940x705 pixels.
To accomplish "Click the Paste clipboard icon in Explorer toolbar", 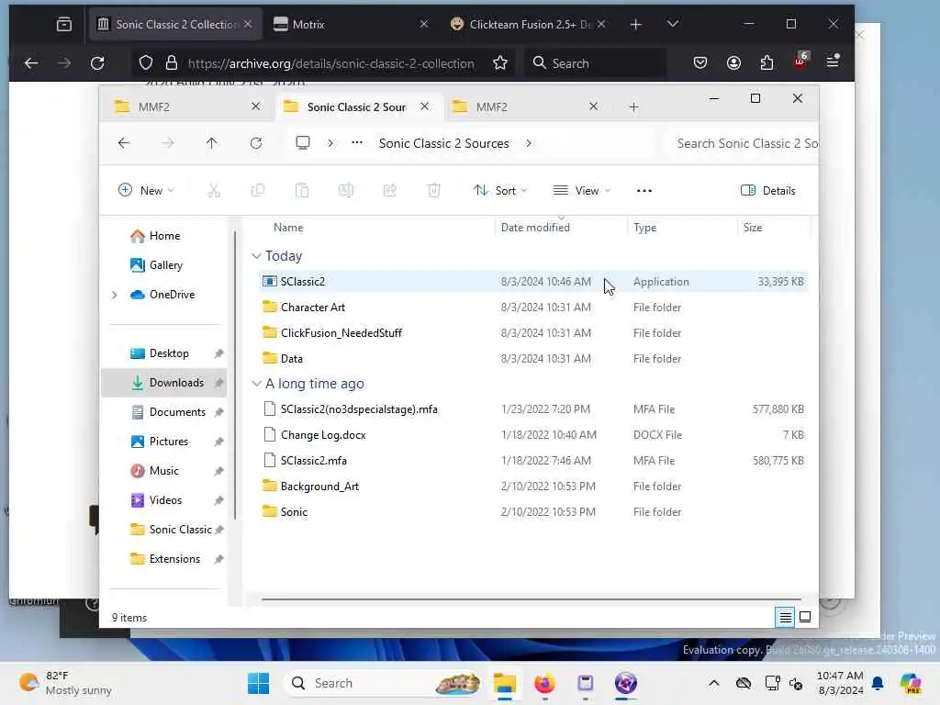I will pyautogui.click(x=302, y=191).
